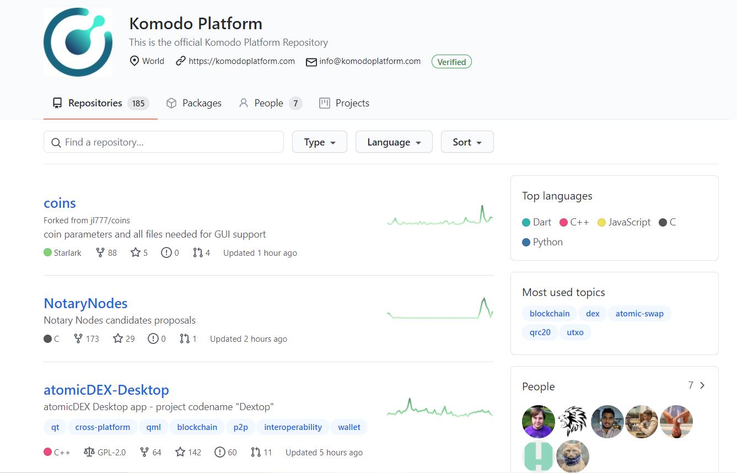Open the 0 issues of NotaryNodes
The image size is (737, 473).
coord(157,339)
